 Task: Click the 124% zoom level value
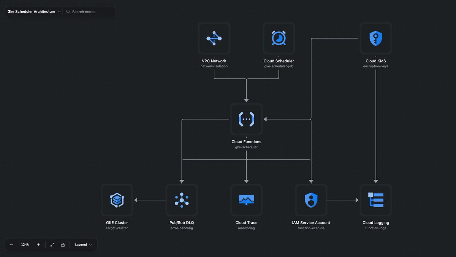(25, 245)
